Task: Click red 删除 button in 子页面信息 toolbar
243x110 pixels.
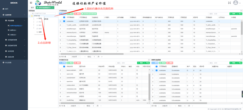Action: (x=77, y=14)
